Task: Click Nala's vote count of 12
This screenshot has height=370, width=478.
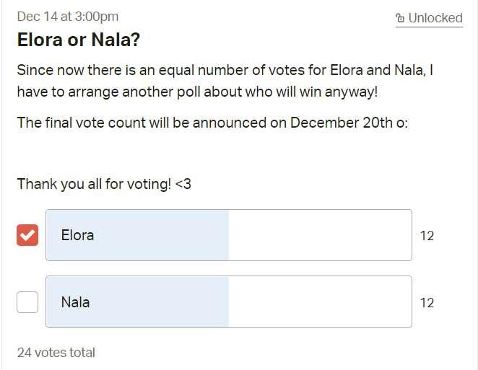Action: 427,303
